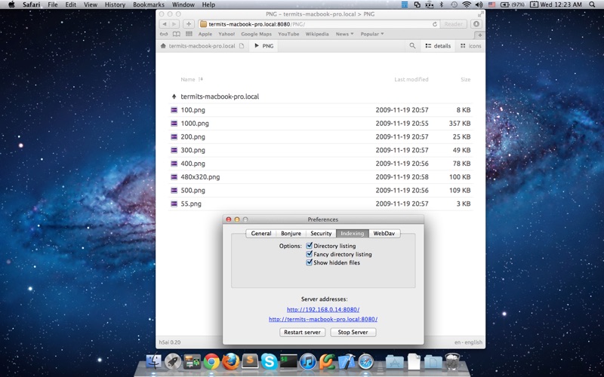This screenshot has height=377, width=604.
Task: Open language selector en - english
Action: (x=468, y=342)
